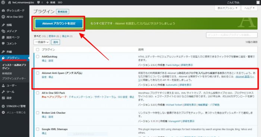Focus the installed plugins search field
The height and width of the screenshot is (137, 261).
point(232,35)
